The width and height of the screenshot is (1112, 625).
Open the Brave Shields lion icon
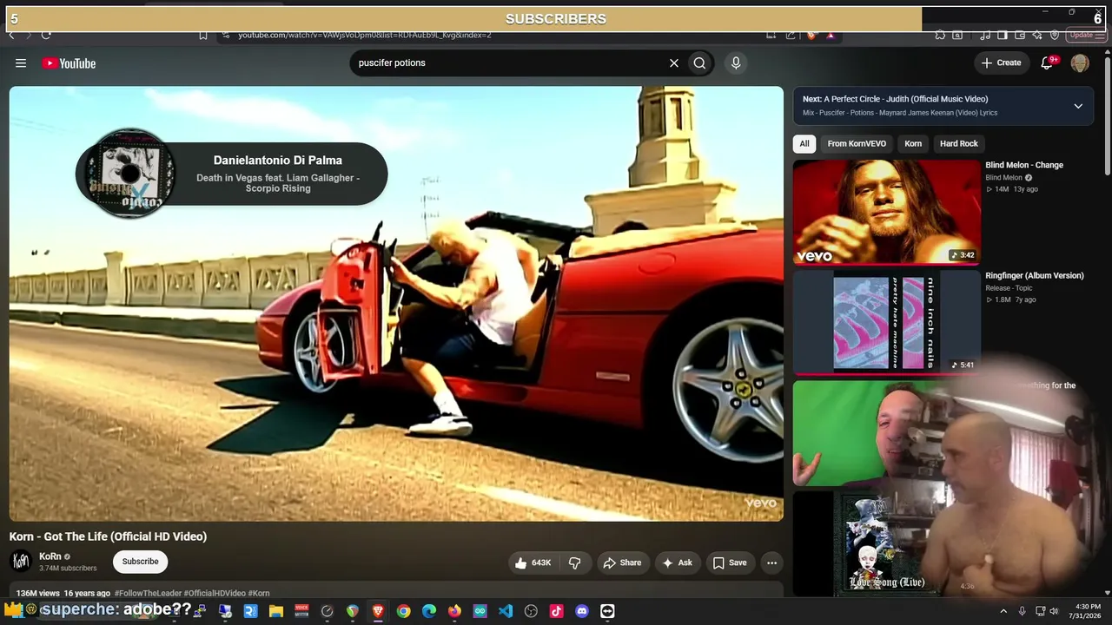click(x=811, y=35)
